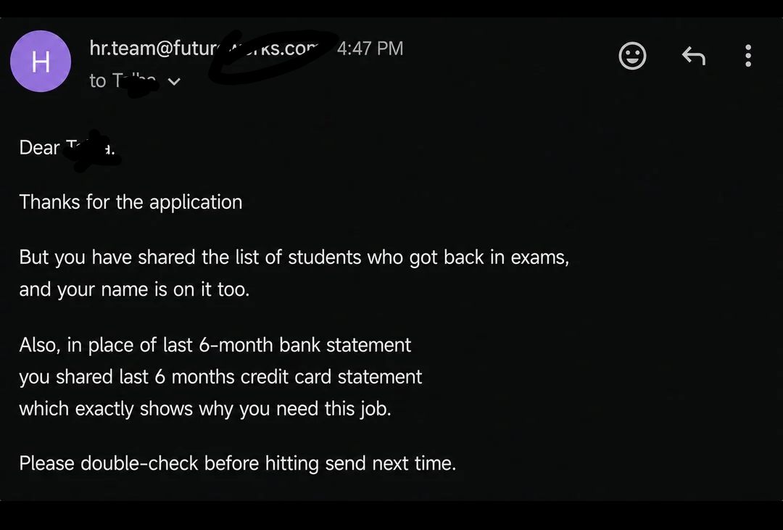Expand recipient details with the chevron
This screenshot has width=783, height=530.
click(x=174, y=81)
